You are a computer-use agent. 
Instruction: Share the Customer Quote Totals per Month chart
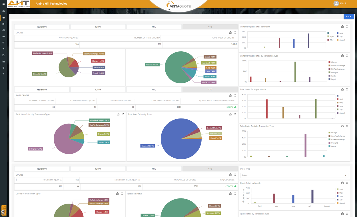point(342,26)
